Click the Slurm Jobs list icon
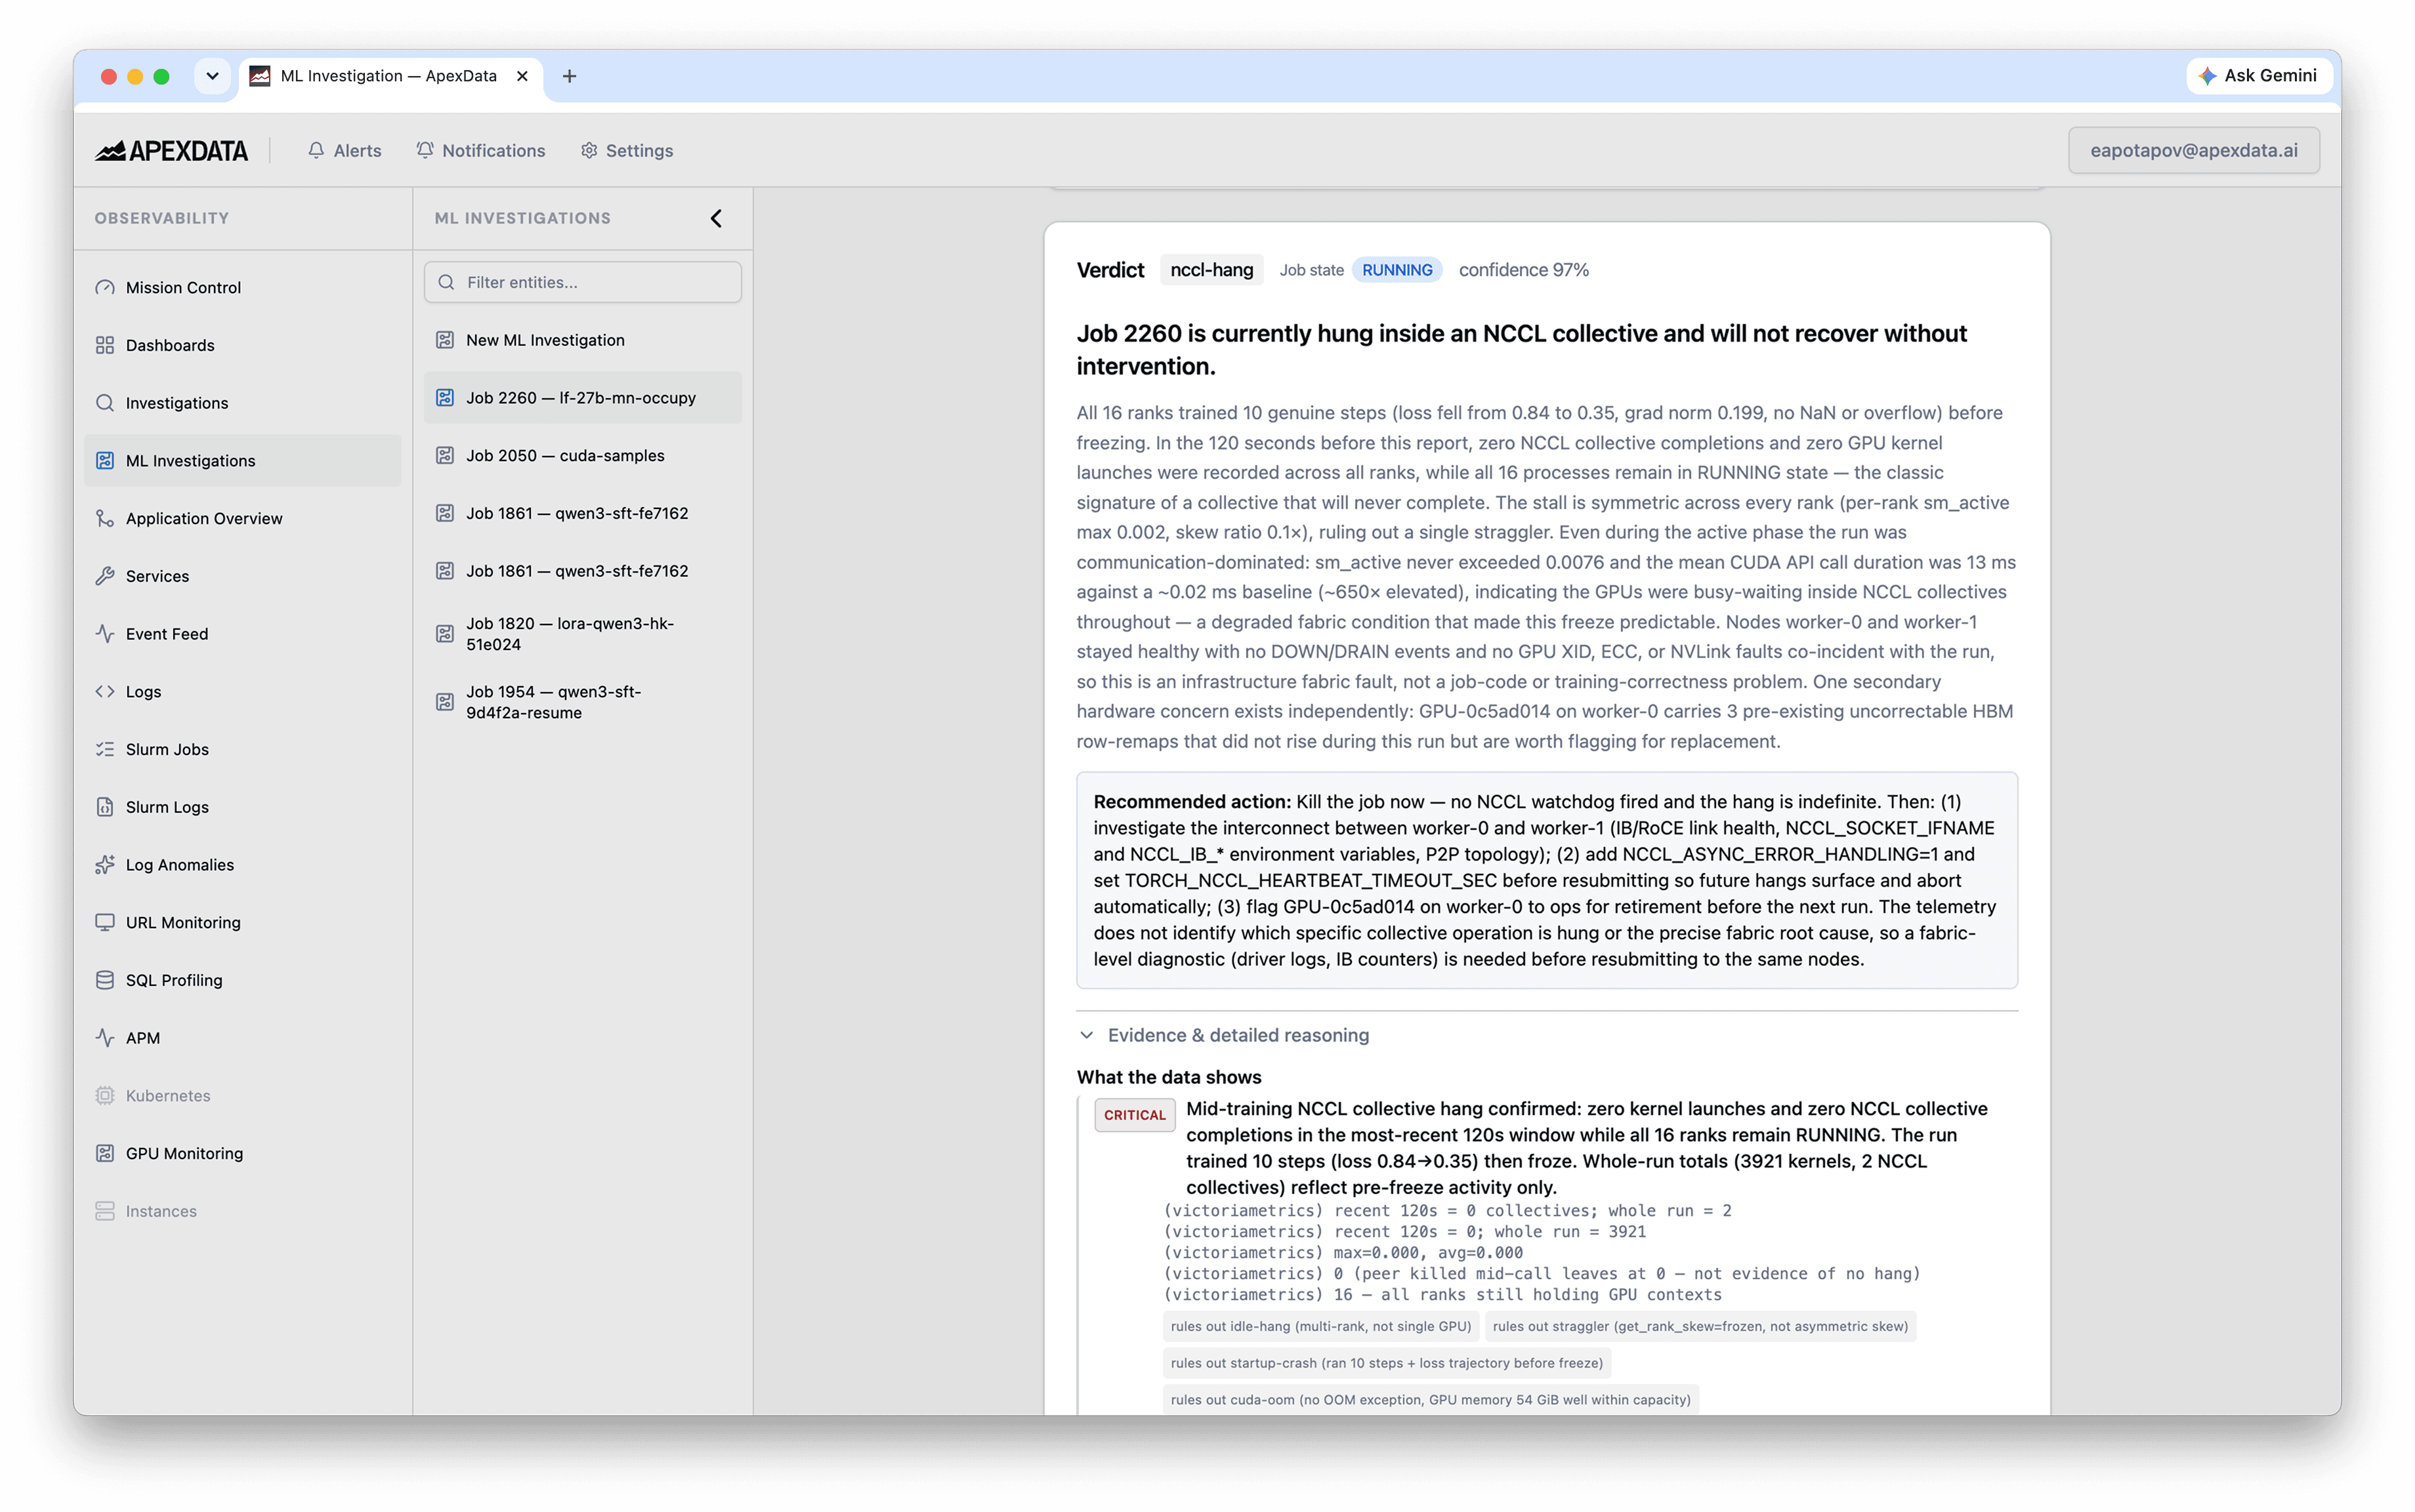 [x=105, y=749]
